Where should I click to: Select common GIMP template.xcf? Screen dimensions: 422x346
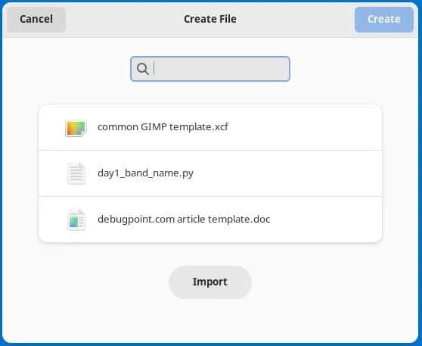[210, 127]
